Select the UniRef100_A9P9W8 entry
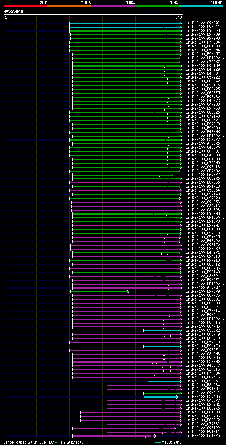This screenshot has width=226, height=445. pos(203,38)
